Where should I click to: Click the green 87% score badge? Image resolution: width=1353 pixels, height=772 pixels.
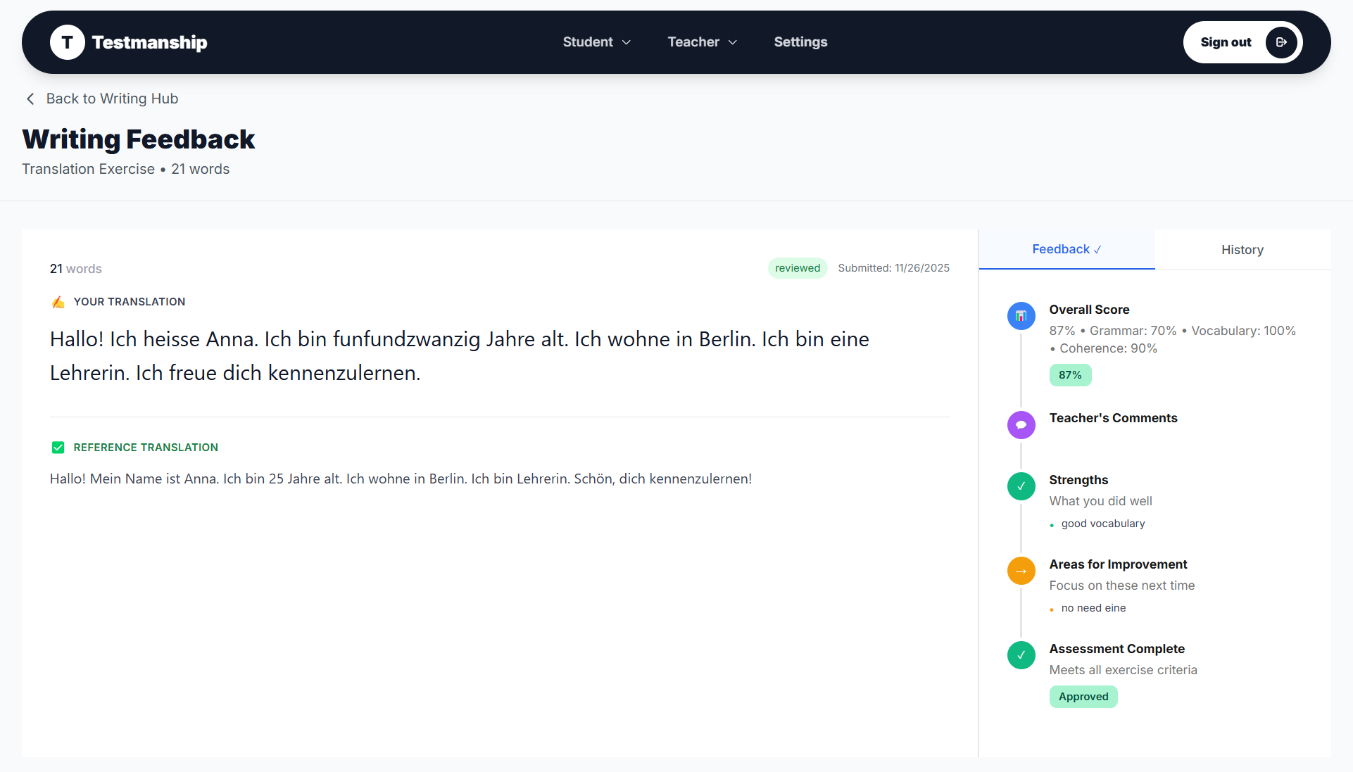click(1070, 375)
